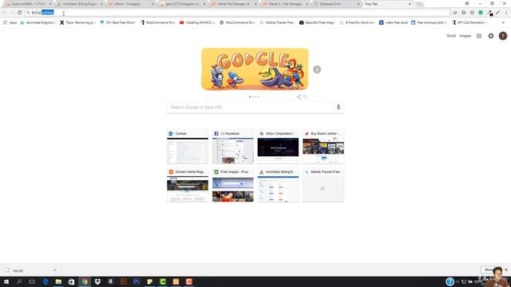The height and width of the screenshot is (287, 511).
Task: Open Images link
Action: pos(465,36)
